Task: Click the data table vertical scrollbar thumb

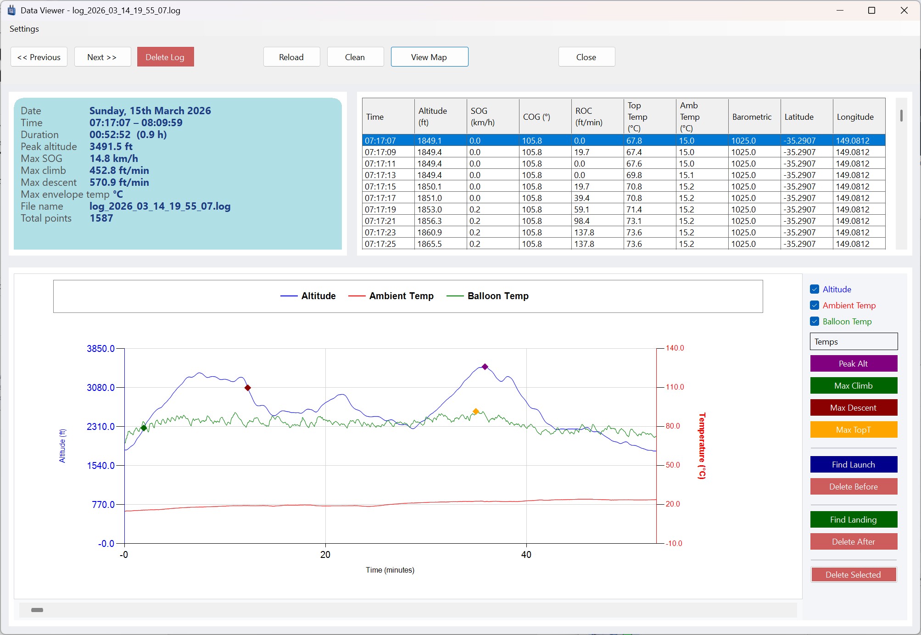Action: click(x=901, y=116)
